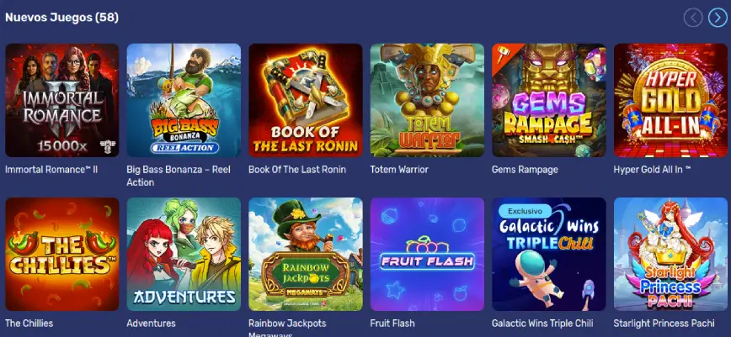Click the Gems Rampage title text
Image resolution: width=731 pixels, height=337 pixels.
(525, 170)
